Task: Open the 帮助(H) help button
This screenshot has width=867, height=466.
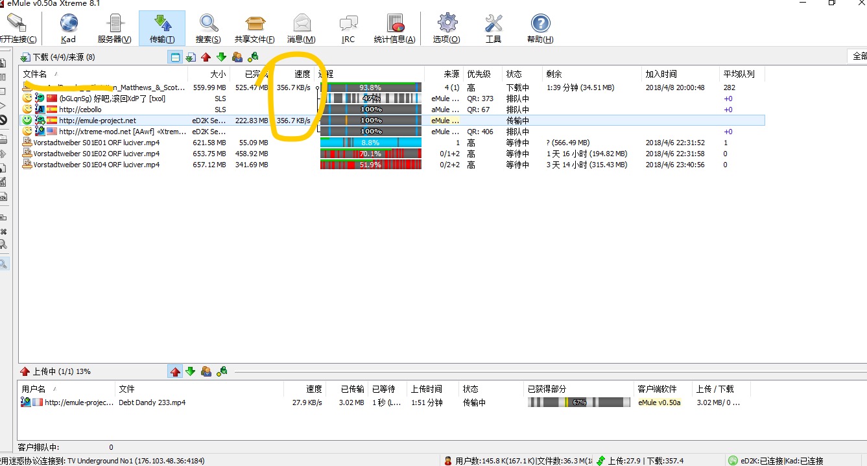Action: (540, 29)
